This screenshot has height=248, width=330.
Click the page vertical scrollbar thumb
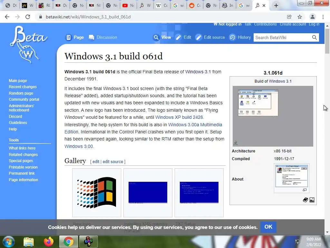click(x=327, y=41)
